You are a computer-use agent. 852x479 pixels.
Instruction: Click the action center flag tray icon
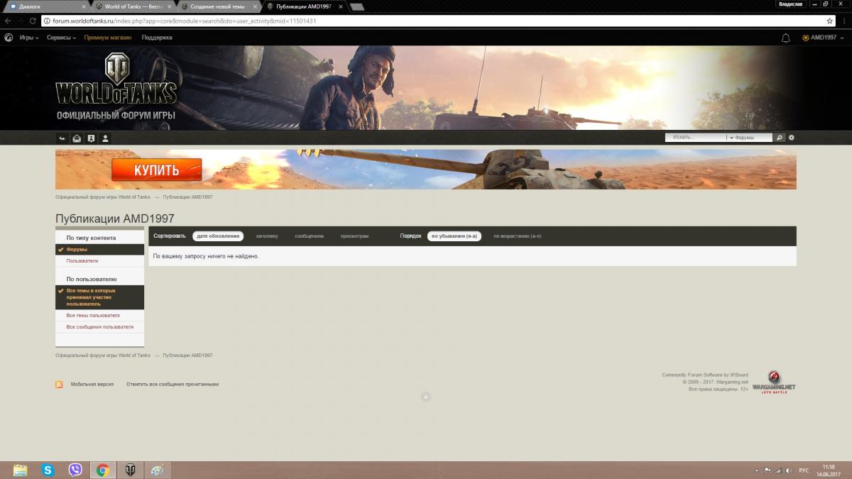tap(768, 470)
